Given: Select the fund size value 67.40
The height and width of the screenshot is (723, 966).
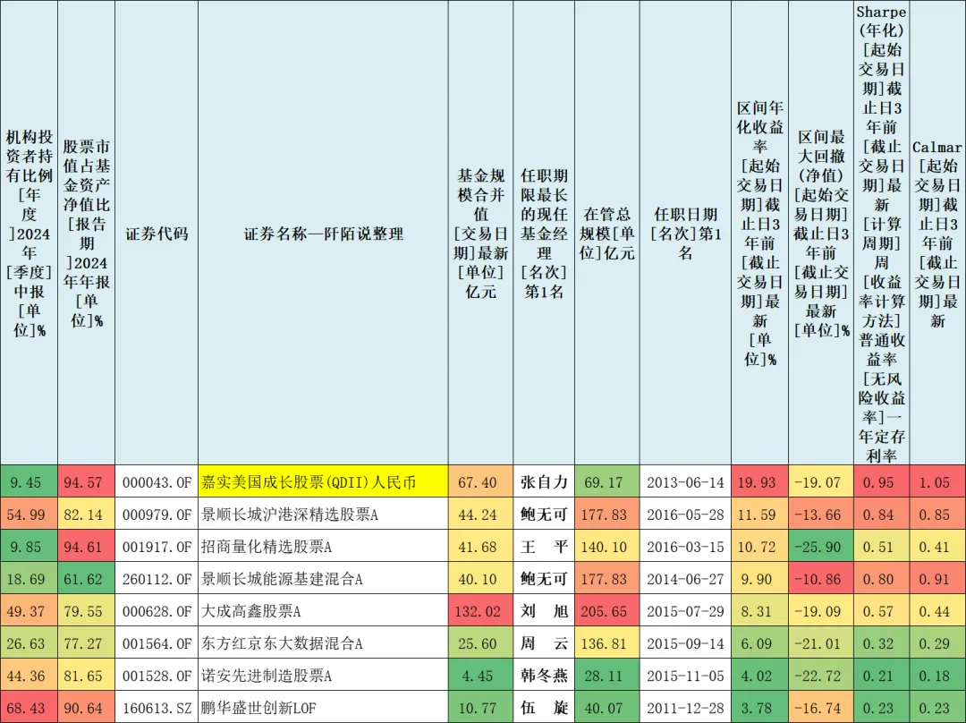Looking at the screenshot, I should tap(477, 482).
